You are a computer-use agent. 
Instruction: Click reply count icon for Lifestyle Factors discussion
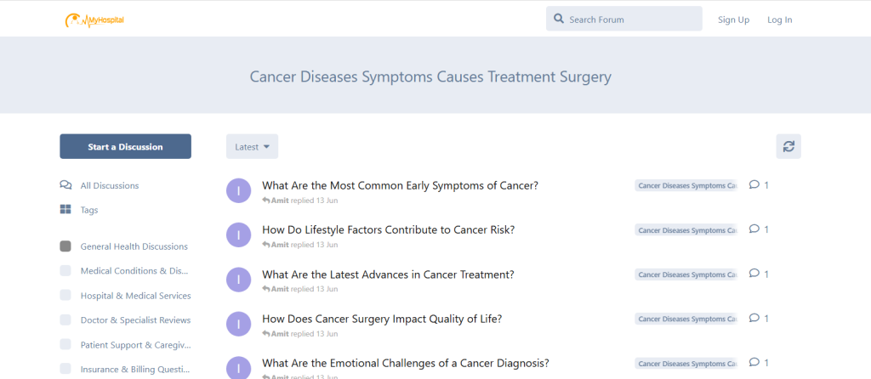tap(754, 229)
